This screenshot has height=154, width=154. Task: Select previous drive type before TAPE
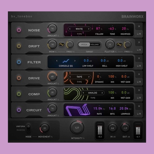[70, 77]
